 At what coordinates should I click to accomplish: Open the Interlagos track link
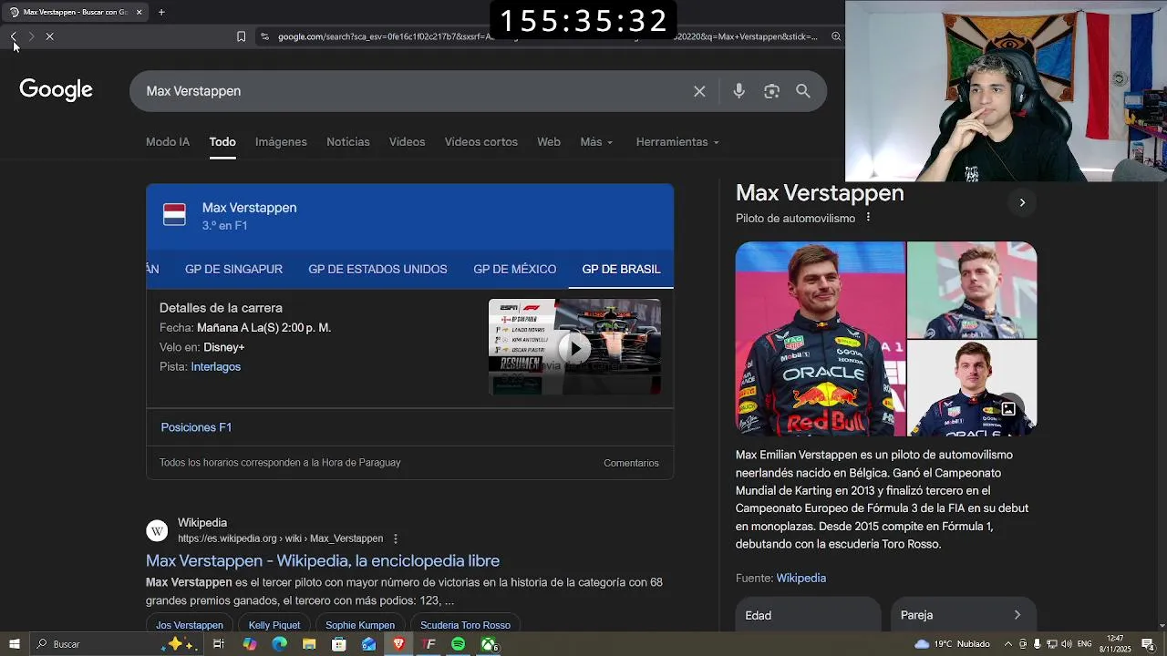(x=216, y=366)
